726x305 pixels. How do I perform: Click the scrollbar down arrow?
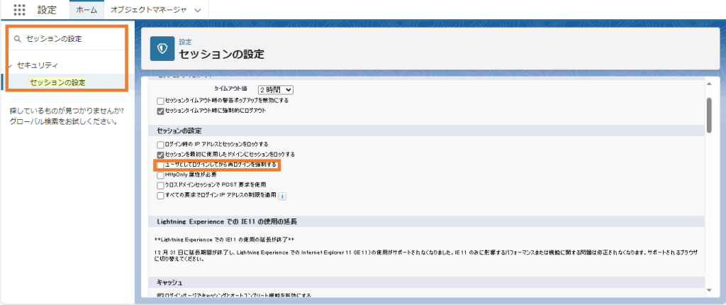pos(709,290)
